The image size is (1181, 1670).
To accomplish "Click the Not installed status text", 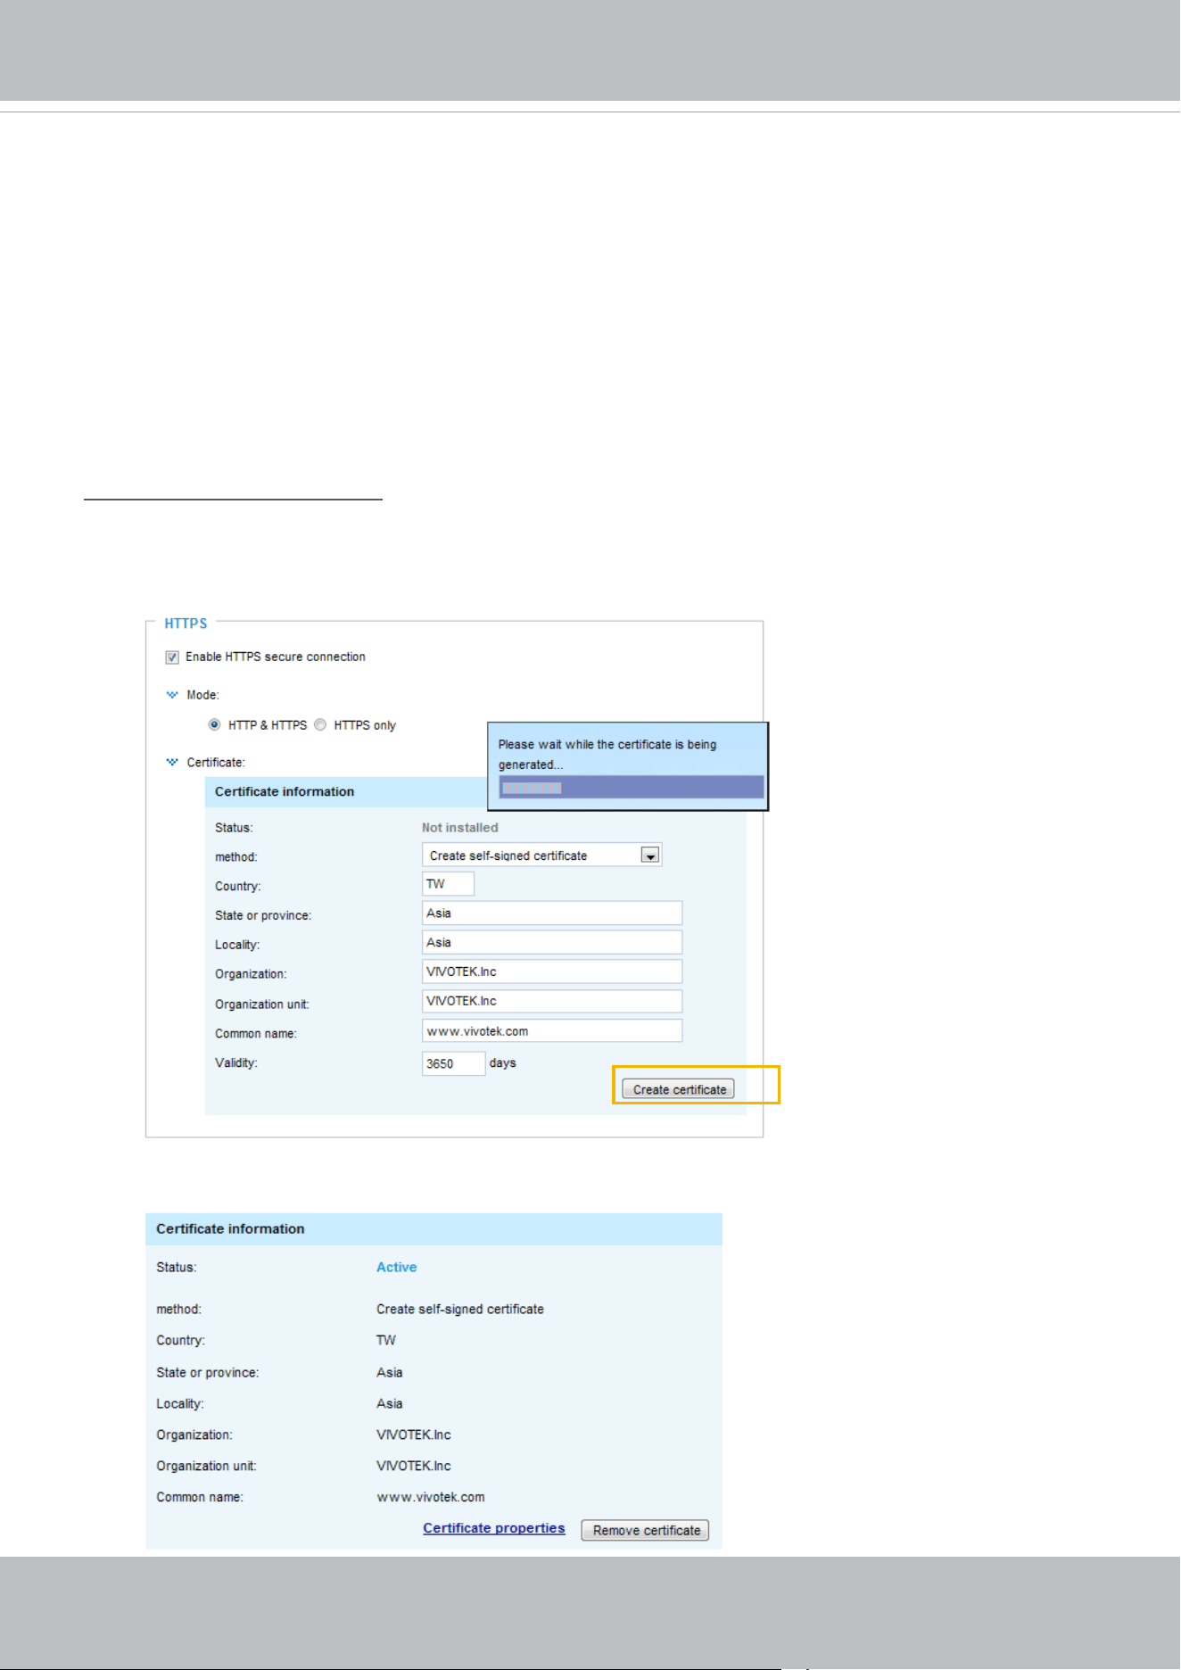I will (460, 828).
